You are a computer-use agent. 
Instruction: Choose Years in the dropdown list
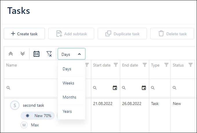tap(67, 112)
